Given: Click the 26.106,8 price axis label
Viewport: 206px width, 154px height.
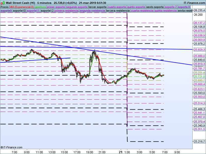Looking at the screenshot, I should (199, 27).
